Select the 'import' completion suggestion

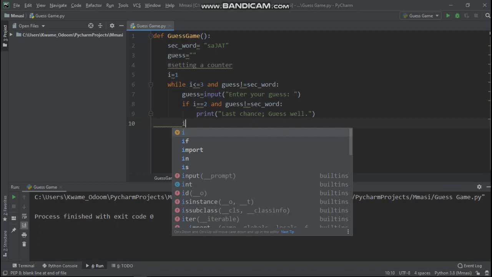[x=262, y=150]
